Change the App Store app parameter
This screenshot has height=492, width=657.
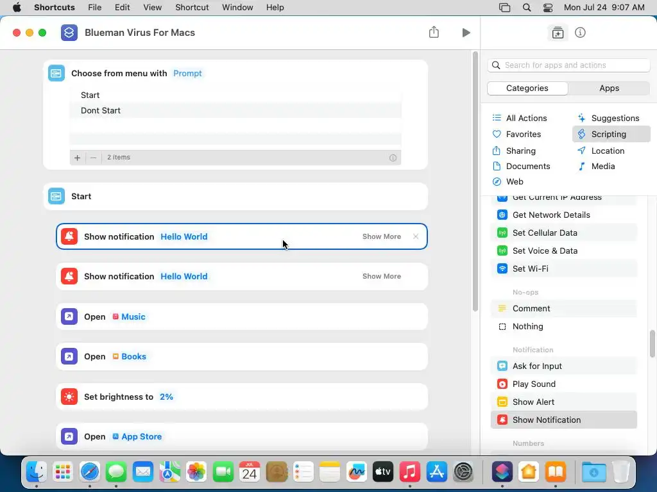[x=137, y=436]
